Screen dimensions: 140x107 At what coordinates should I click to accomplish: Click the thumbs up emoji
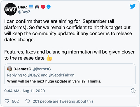click(x=49, y=58)
